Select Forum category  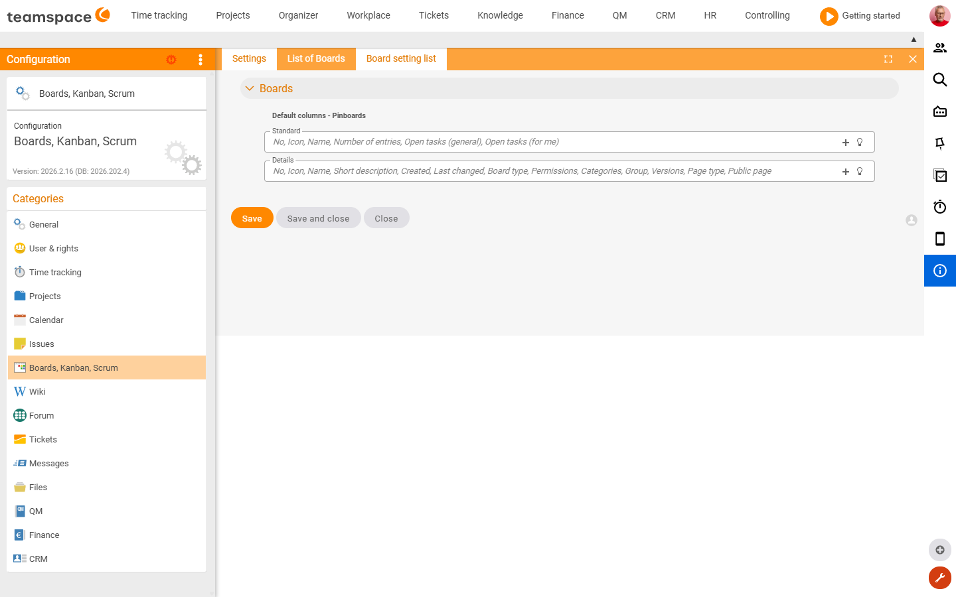[x=106, y=415]
